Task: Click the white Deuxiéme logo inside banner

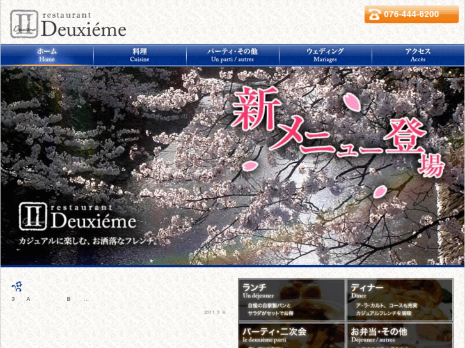Action: click(77, 217)
